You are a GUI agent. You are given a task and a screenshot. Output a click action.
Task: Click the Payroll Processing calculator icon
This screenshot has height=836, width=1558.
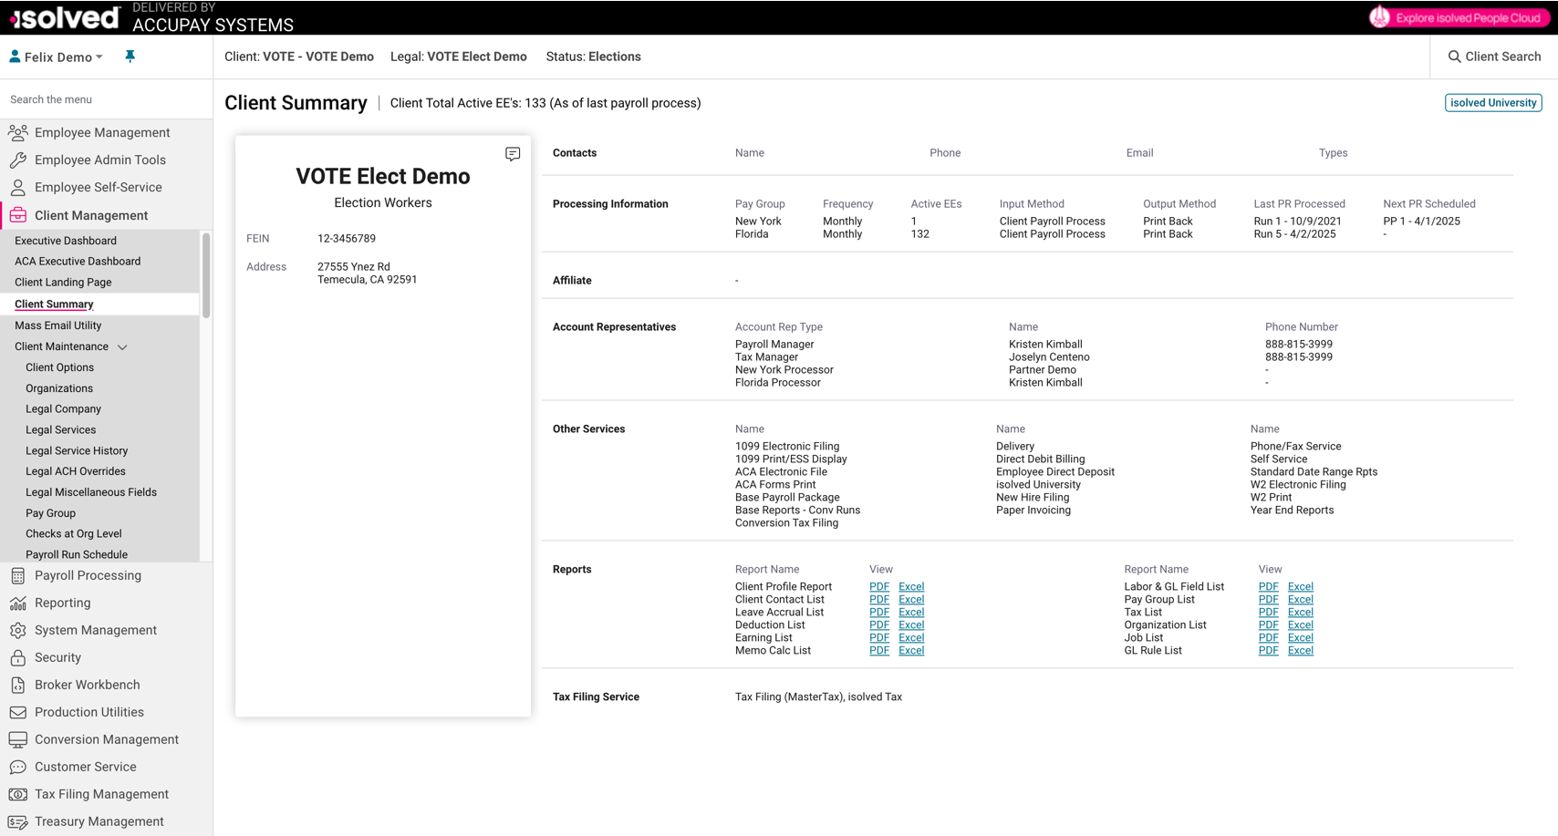coord(18,576)
